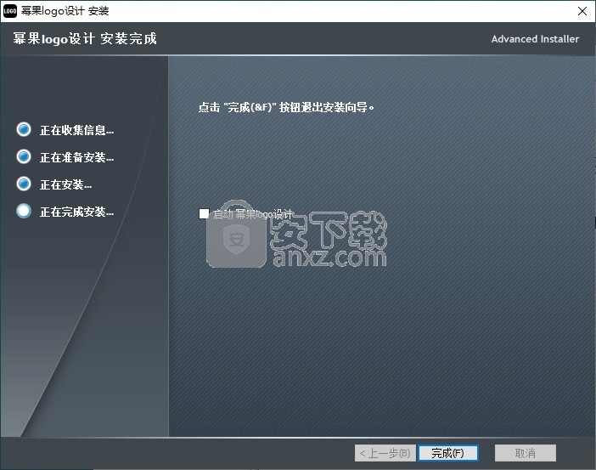Click the 正在完成安装... step text
596x470 pixels.
[x=76, y=212]
